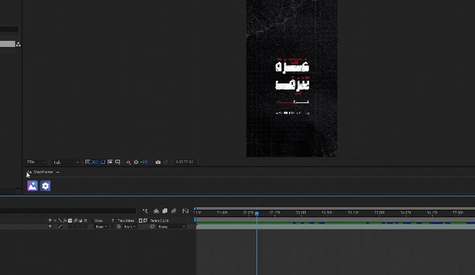Toggle the Motion Blur enable switch
Screen dimensions: 475x275
pyautogui.click(x=174, y=211)
